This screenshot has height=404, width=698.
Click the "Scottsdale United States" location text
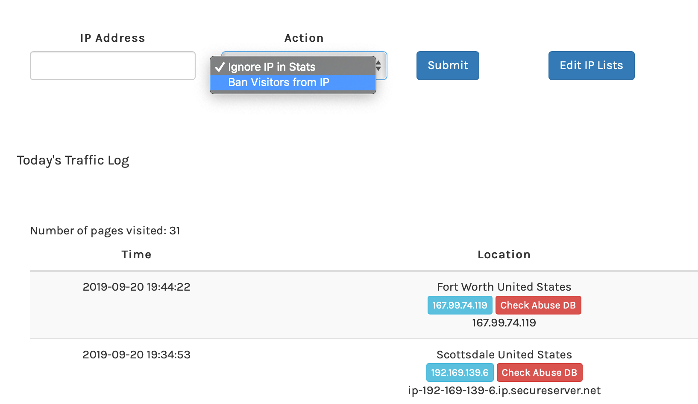[504, 355]
